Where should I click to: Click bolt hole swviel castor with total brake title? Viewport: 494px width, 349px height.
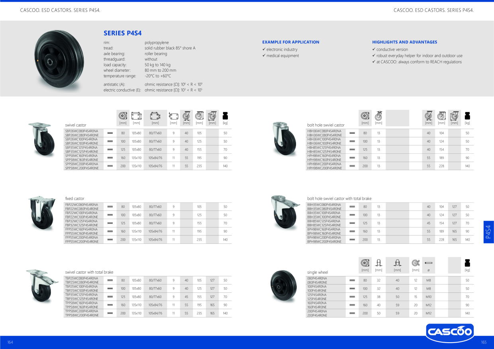tap(339, 198)
